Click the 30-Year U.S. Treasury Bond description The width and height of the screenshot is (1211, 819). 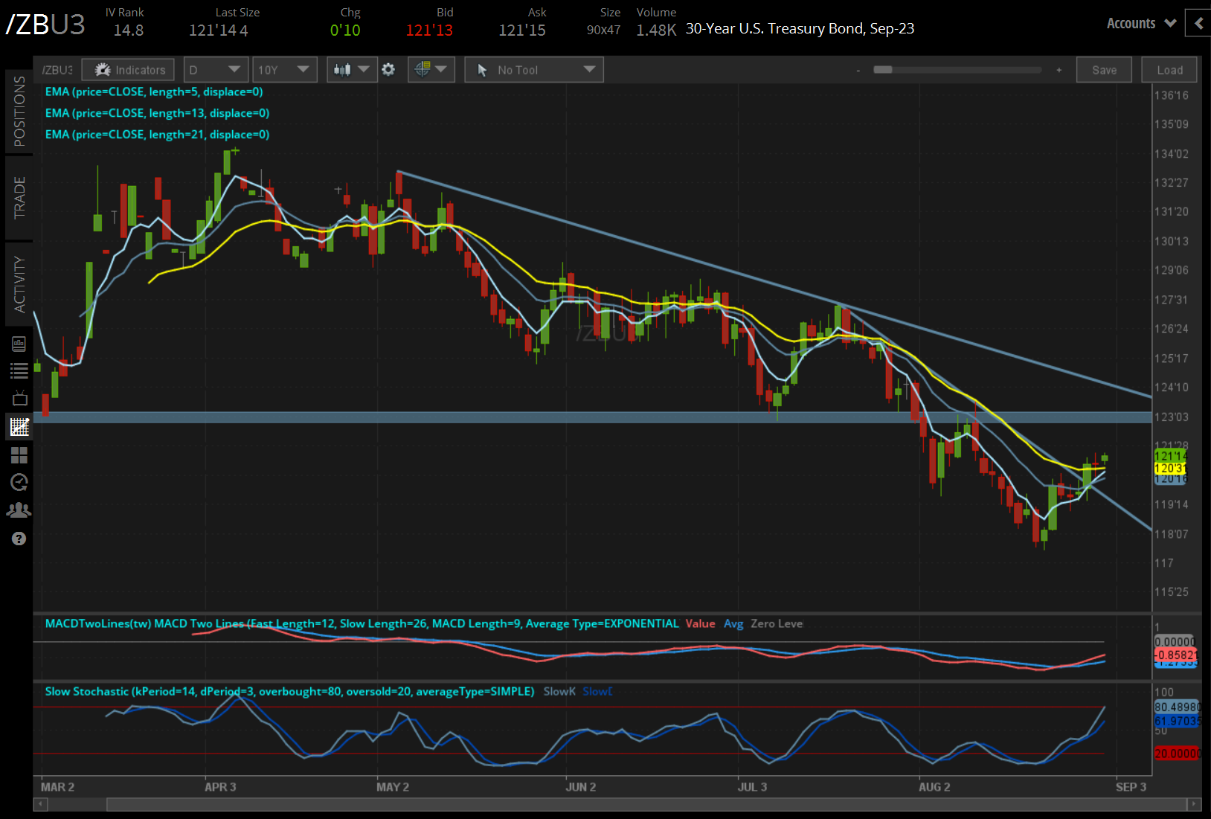(x=800, y=29)
